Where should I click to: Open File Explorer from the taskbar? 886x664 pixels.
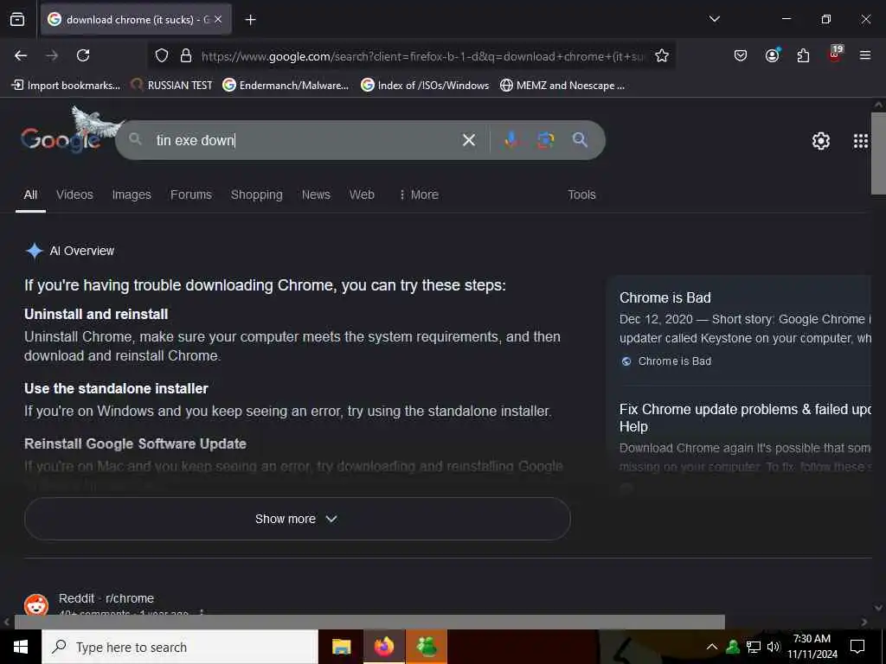(341, 647)
